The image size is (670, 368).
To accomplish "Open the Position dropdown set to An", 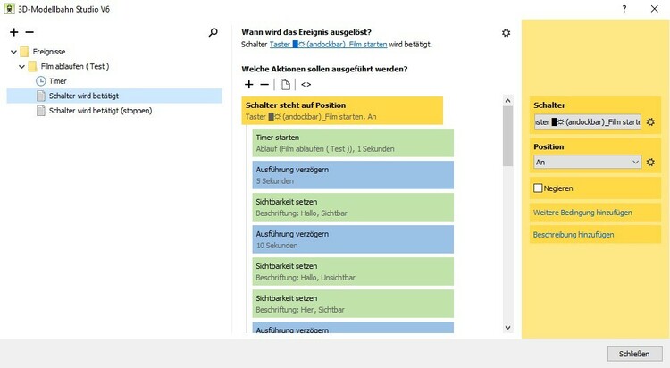I will [587, 162].
